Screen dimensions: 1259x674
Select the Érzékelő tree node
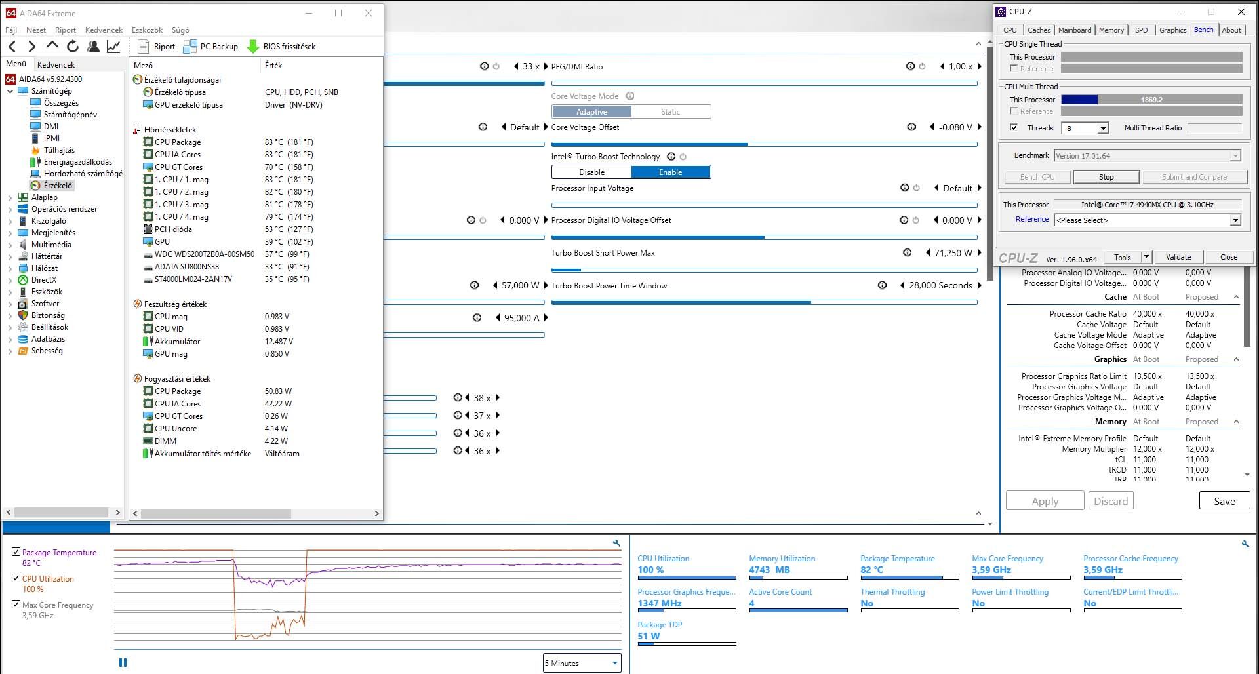58,186
